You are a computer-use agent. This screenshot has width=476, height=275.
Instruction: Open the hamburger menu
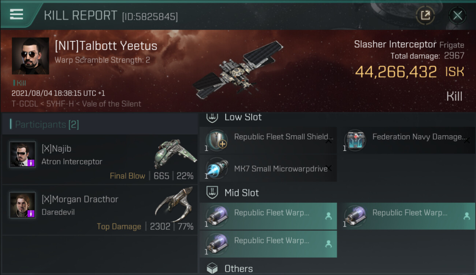click(x=16, y=14)
